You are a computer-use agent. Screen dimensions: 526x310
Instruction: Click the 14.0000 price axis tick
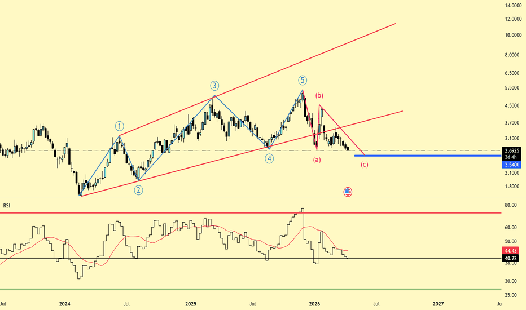[513, 6]
